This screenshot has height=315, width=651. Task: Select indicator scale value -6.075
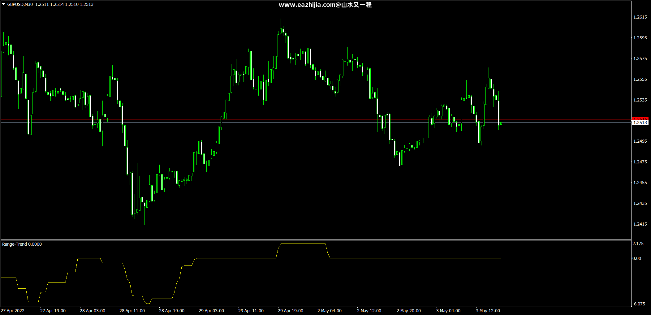pyautogui.click(x=638, y=304)
